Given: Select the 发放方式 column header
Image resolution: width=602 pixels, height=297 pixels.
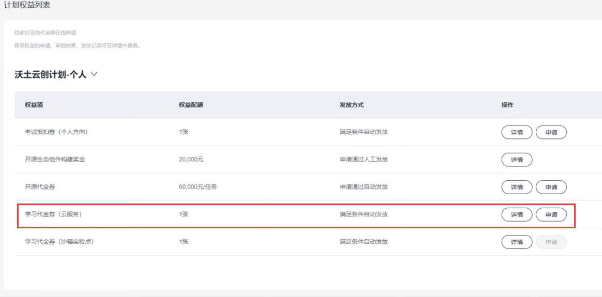Looking at the screenshot, I should pos(352,105).
